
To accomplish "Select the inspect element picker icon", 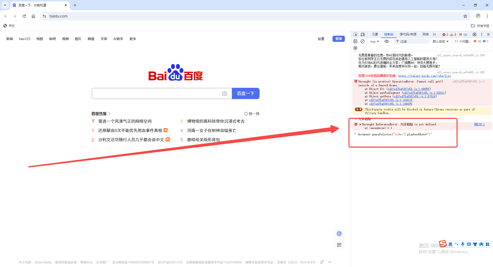I will click(x=355, y=34).
